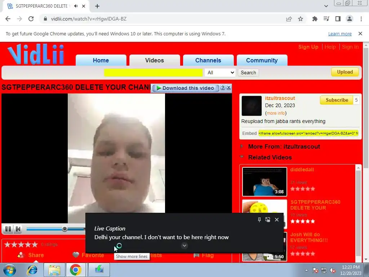Go back with the browser back arrow
The image size is (369, 277).
point(8,19)
